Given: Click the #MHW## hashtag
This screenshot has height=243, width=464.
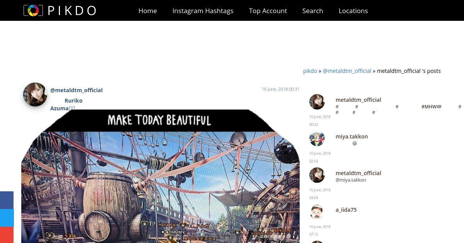Looking at the screenshot, I should (432, 107).
